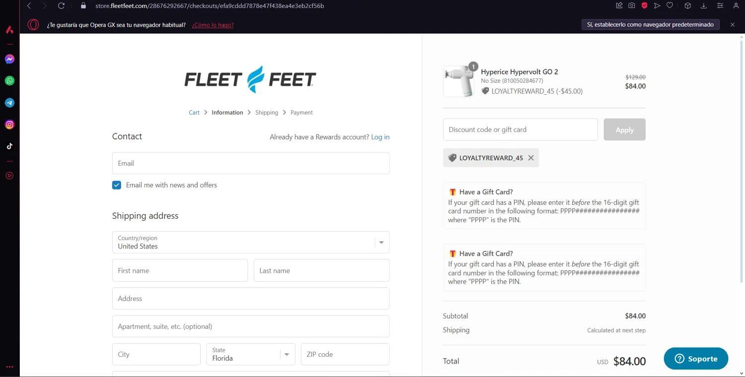Open the State dropdown showing Florida
Viewport: 745px width, 377px height.
[x=251, y=354]
